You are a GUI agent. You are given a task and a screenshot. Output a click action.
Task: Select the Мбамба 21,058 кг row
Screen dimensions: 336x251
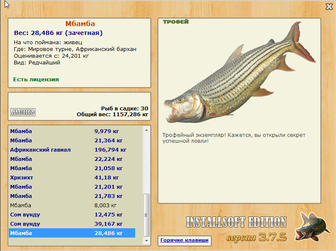point(72,168)
